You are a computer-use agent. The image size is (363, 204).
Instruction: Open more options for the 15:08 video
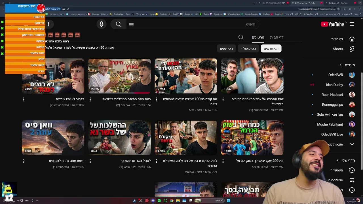(223, 161)
